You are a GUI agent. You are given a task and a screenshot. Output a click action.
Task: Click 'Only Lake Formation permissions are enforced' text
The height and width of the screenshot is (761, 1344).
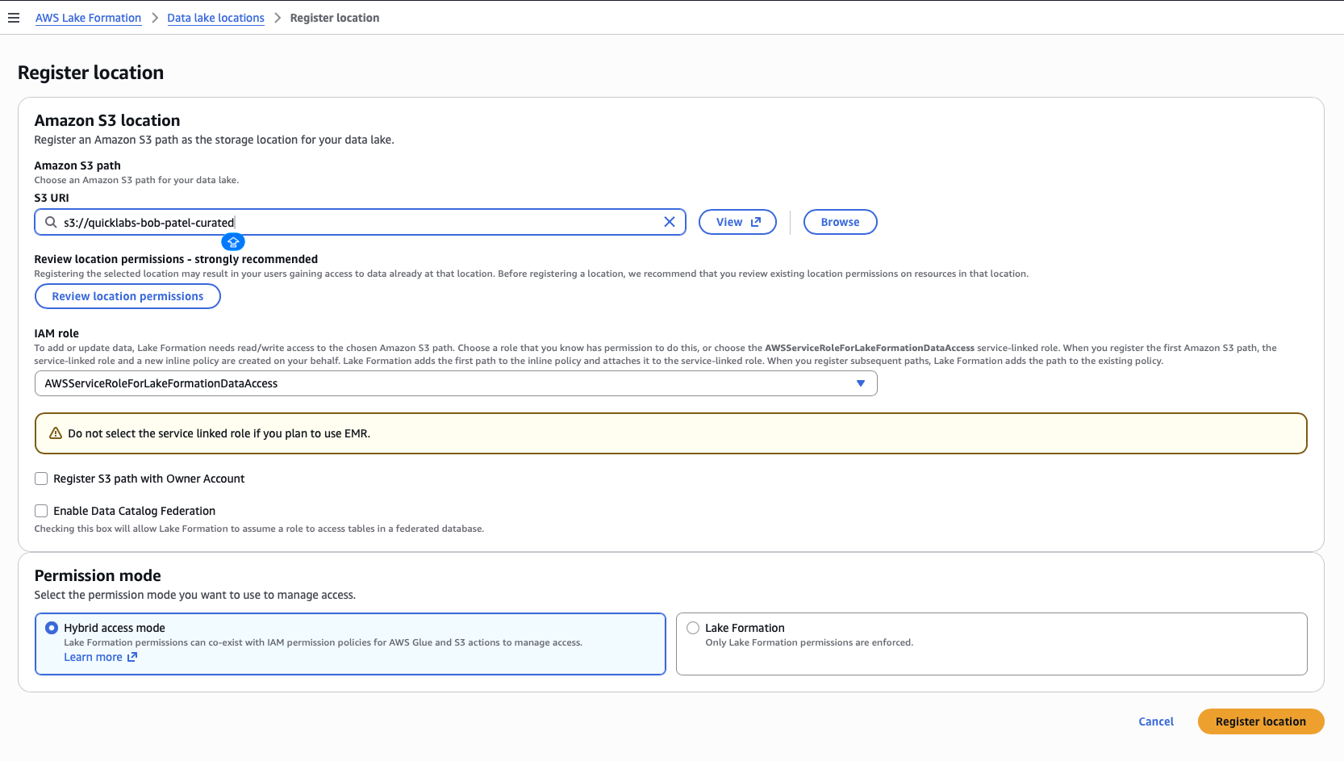[809, 642]
